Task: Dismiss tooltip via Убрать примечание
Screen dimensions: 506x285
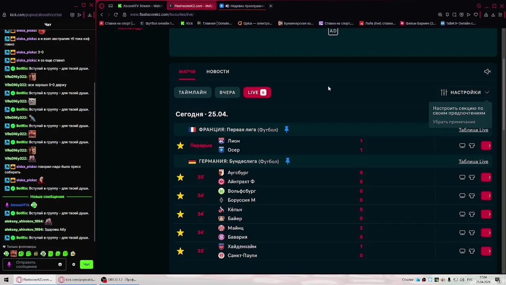Action: tap(454, 122)
